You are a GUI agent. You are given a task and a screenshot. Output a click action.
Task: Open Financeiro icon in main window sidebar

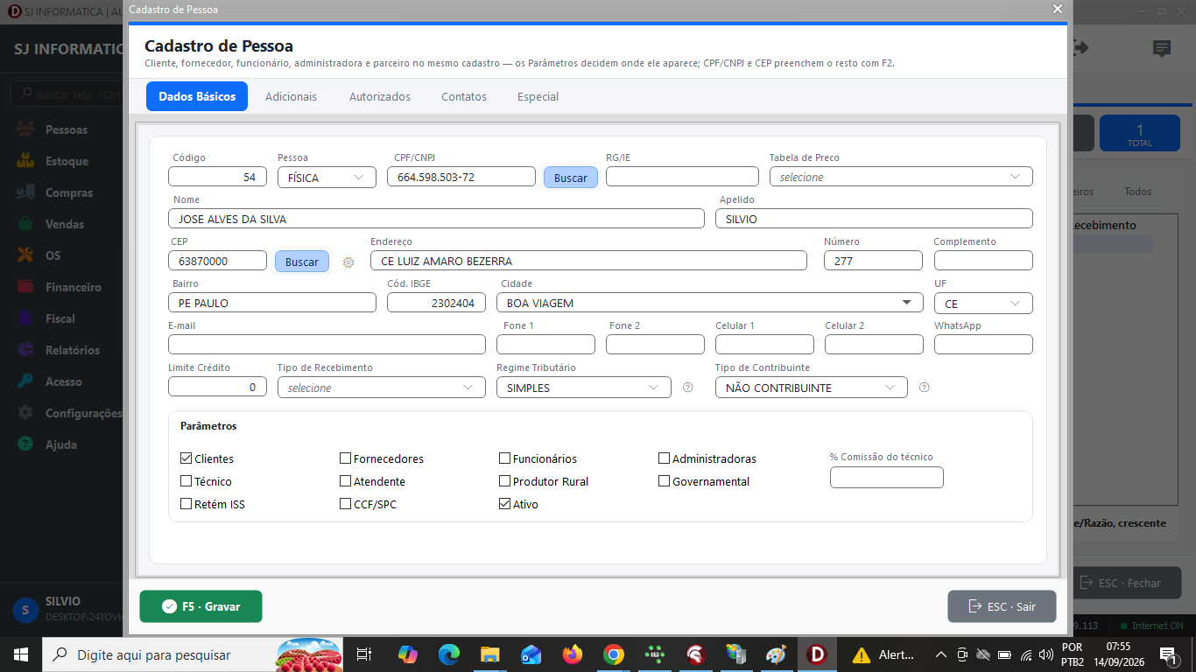(26, 287)
